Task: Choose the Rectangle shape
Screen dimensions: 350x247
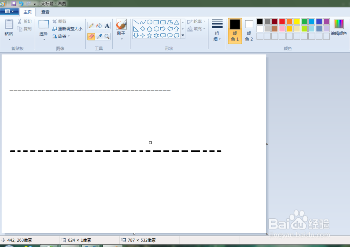Action: (x=156, y=22)
